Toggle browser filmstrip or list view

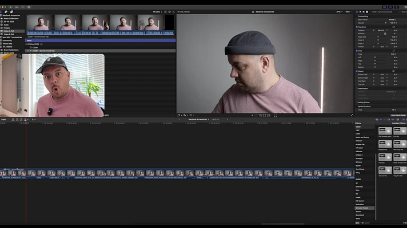(x=165, y=12)
